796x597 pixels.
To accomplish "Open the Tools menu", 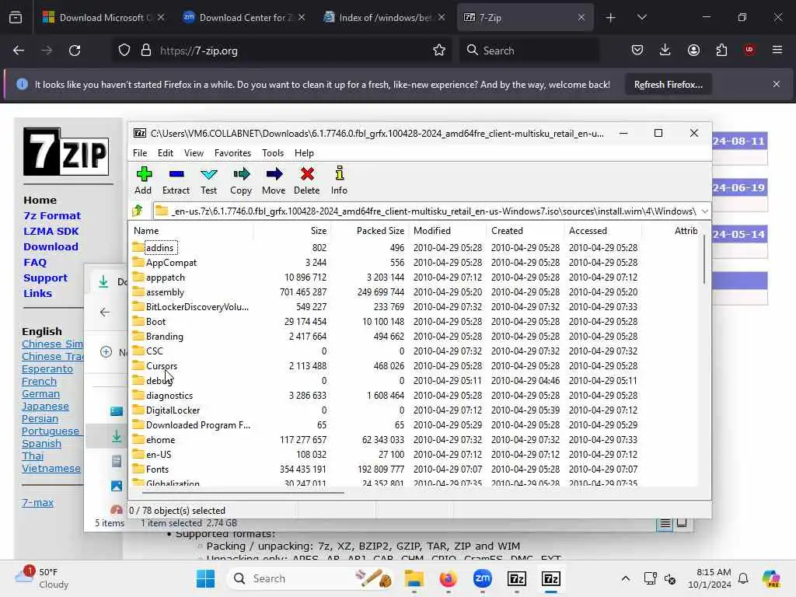I will coord(273,153).
